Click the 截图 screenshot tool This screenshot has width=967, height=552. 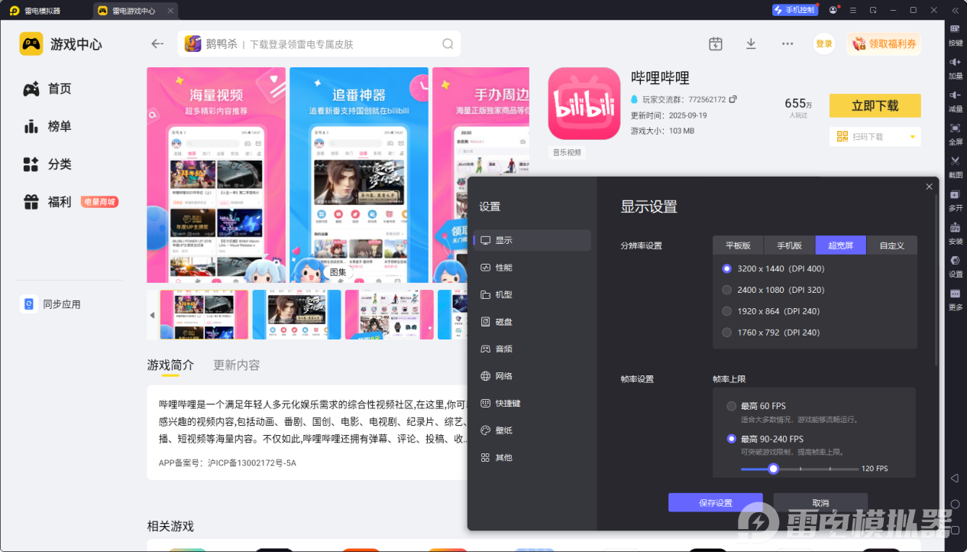point(956,166)
